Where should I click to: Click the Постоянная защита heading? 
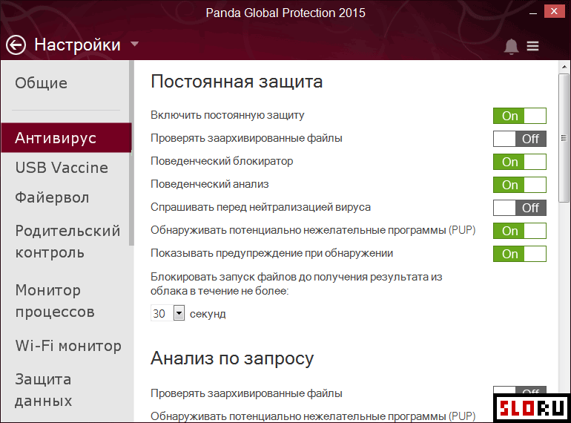[x=237, y=81]
